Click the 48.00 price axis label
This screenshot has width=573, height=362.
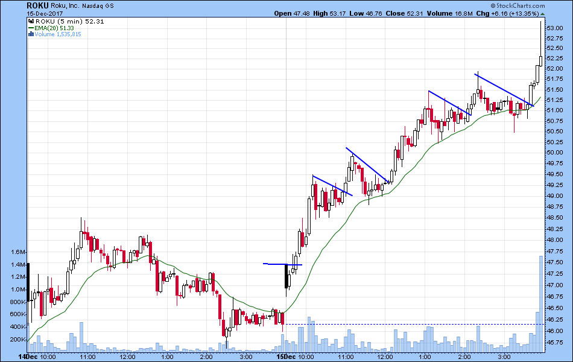(x=555, y=240)
